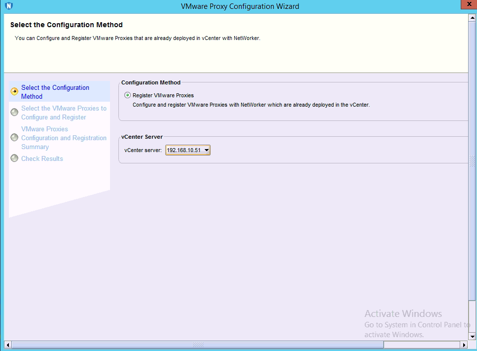477x351 pixels.
Task: Click the vertical scrollbar down arrow
Action: tap(472, 336)
